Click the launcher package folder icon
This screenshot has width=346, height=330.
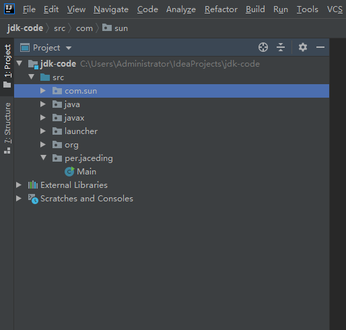[57, 131]
